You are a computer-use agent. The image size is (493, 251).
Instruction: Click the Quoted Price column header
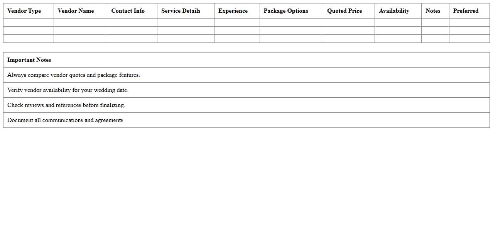point(344,11)
